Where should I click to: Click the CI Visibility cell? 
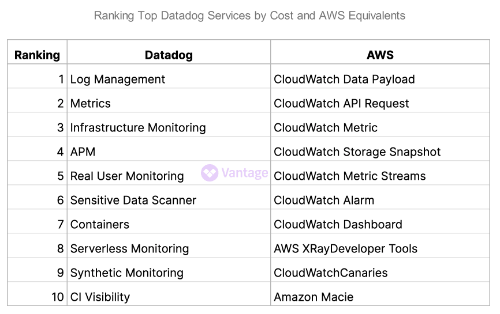[100, 297]
